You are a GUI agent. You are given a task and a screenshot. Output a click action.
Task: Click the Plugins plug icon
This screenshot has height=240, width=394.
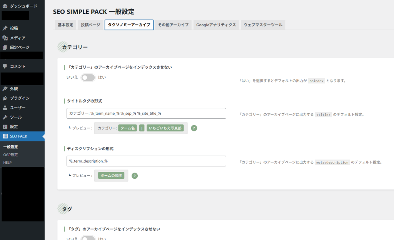5,98
